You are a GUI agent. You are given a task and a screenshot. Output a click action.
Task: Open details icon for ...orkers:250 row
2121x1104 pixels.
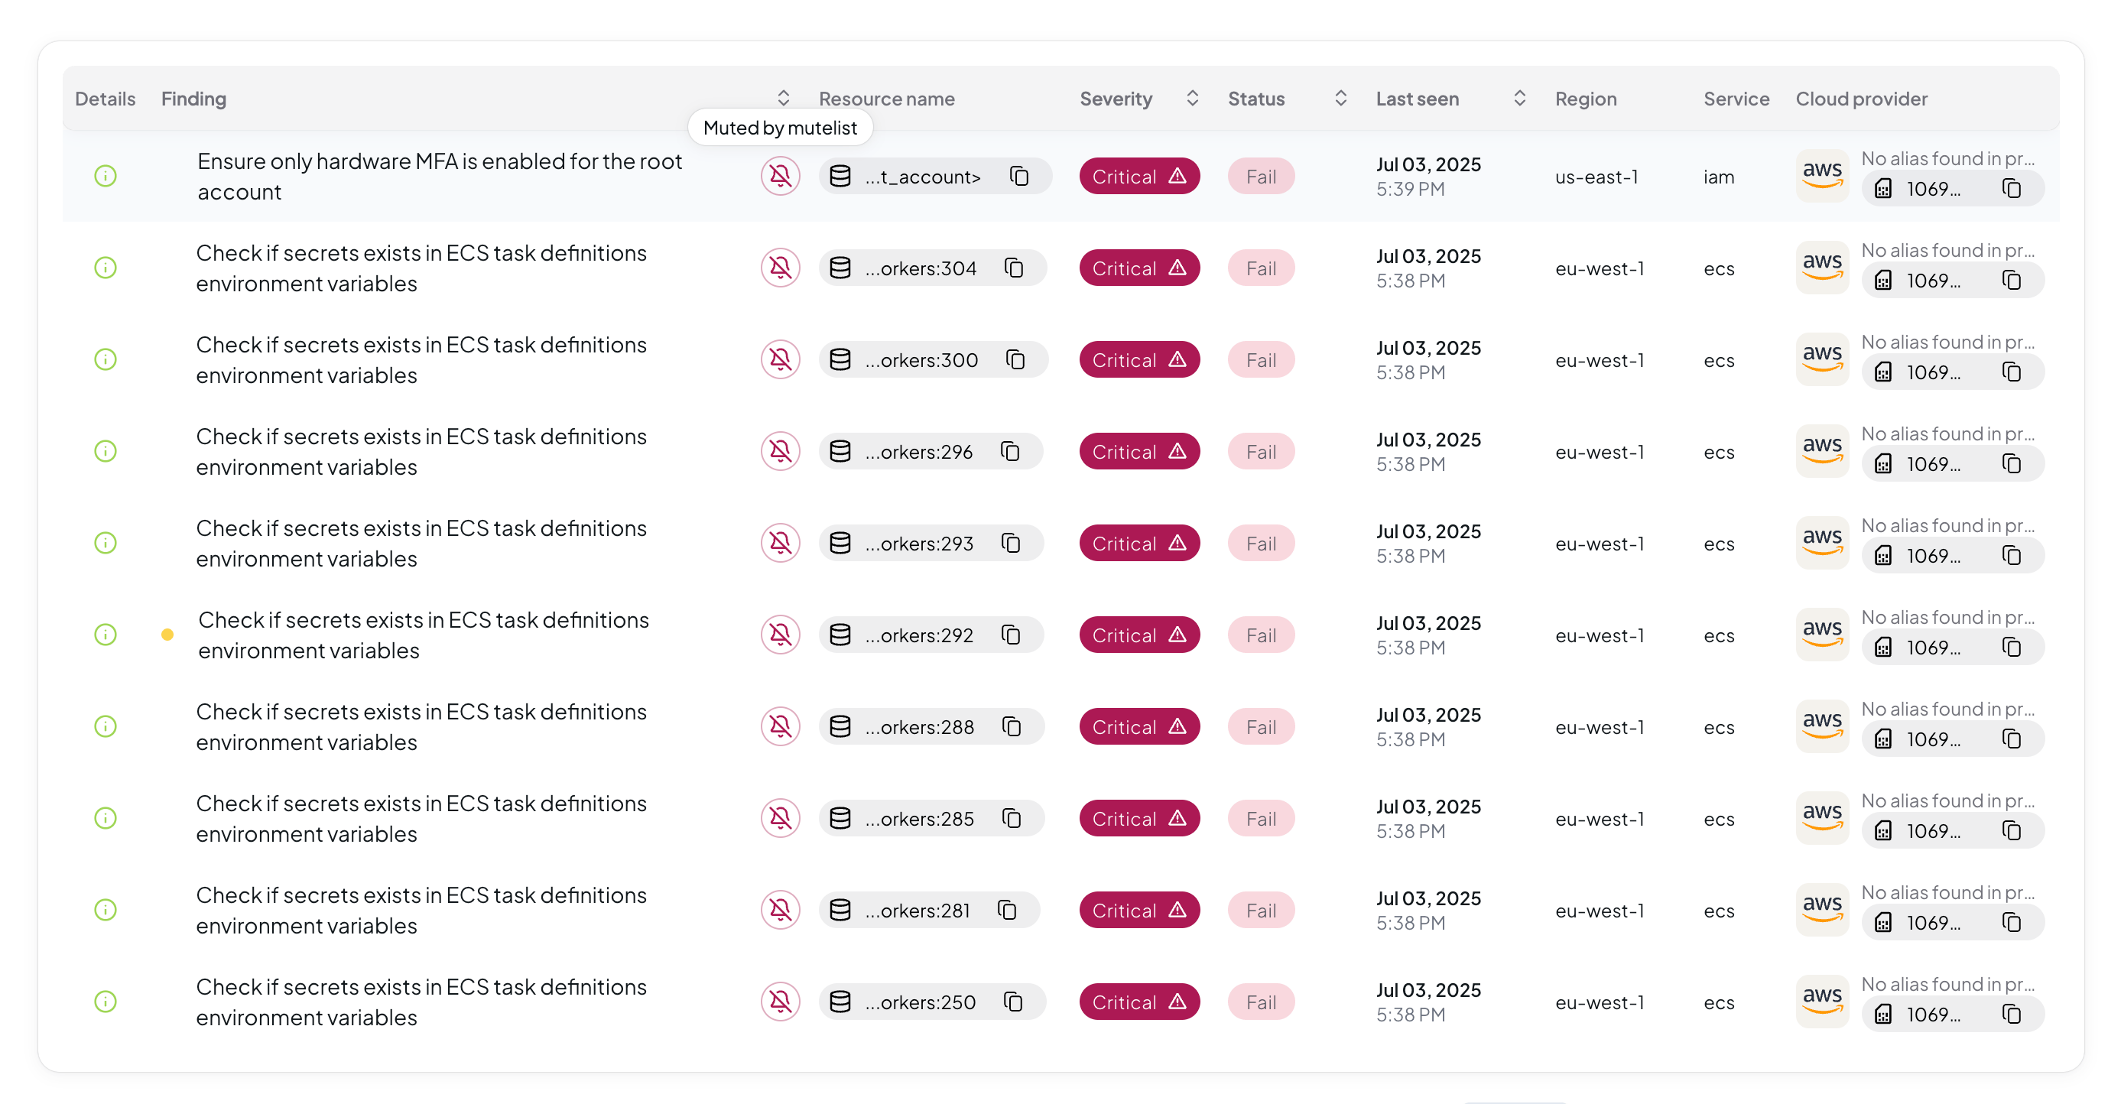(106, 1002)
